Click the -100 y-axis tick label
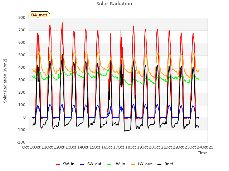 click(21, 130)
